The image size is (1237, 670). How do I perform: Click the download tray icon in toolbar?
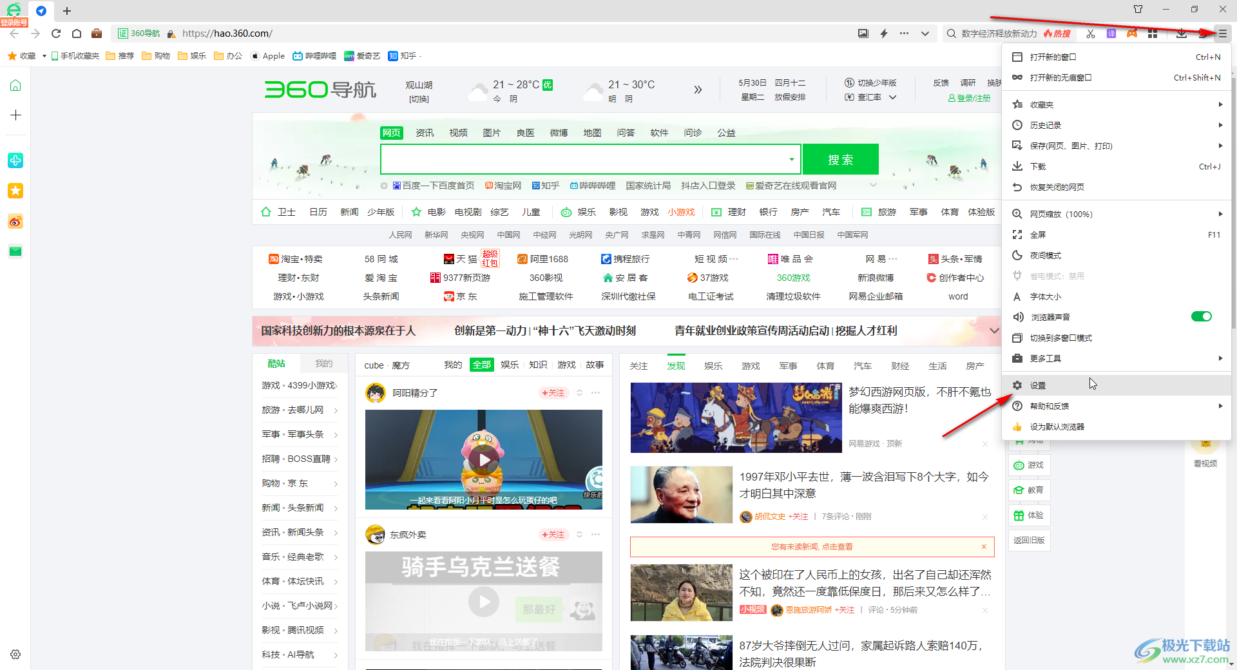1182,33
